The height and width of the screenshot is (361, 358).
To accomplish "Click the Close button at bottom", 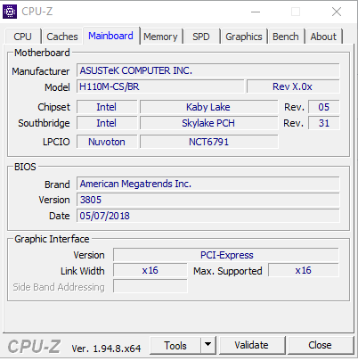I will point(320,345).
